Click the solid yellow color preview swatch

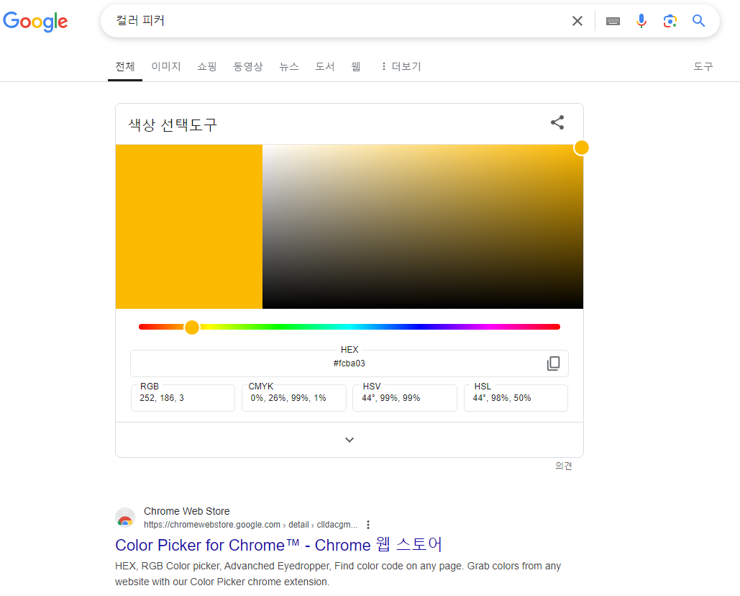point(188,227)
